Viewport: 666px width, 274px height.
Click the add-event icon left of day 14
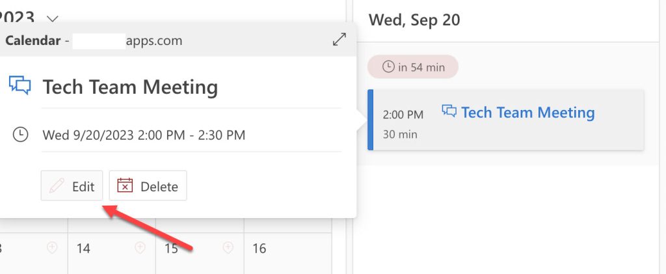53,247
